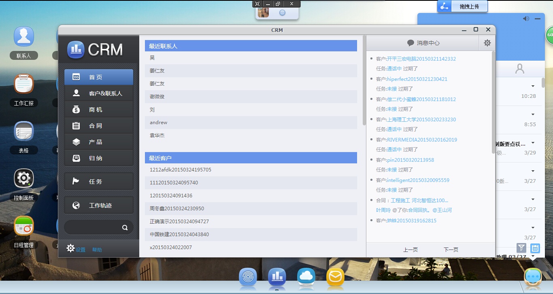Select recent customer 中国铁建20150324043840
This screenshot has width=553, height=294.
251,235
